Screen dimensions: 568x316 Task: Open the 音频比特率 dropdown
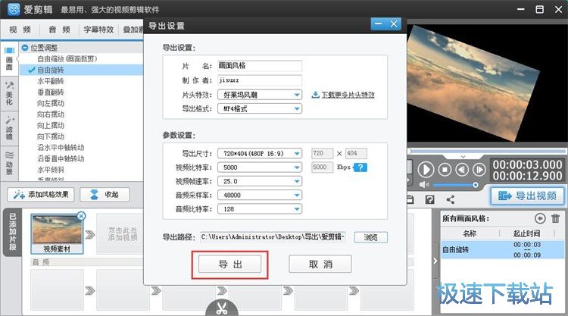[x=260, y=208]
